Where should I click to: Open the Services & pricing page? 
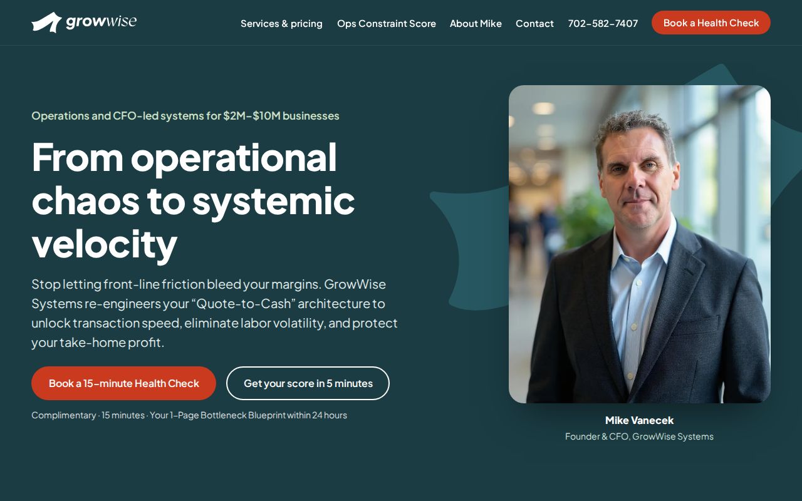tap(281, 24)
